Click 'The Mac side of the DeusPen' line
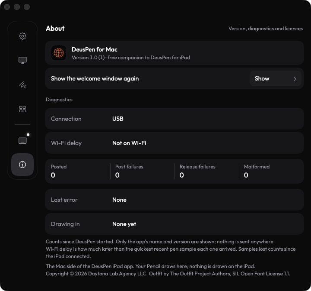The width and height of the screenshot is (311, 291). coord(150,266)
